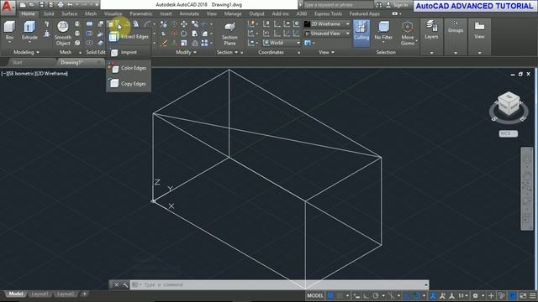Screen dimensions: 538x302
Task: Click the Move Gizmo icon
Action: point(407,27)
